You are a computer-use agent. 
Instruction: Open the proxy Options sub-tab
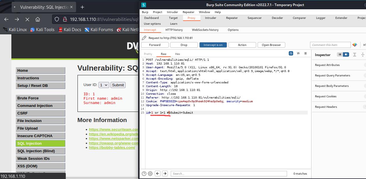coord(233,30)
